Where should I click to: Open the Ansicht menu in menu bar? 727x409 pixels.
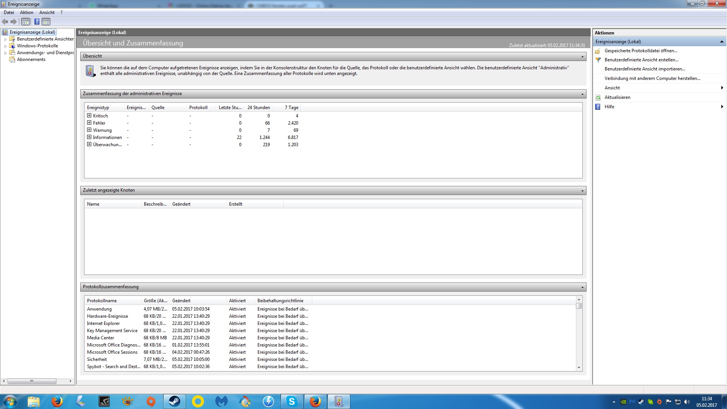[x=47, y=12]
